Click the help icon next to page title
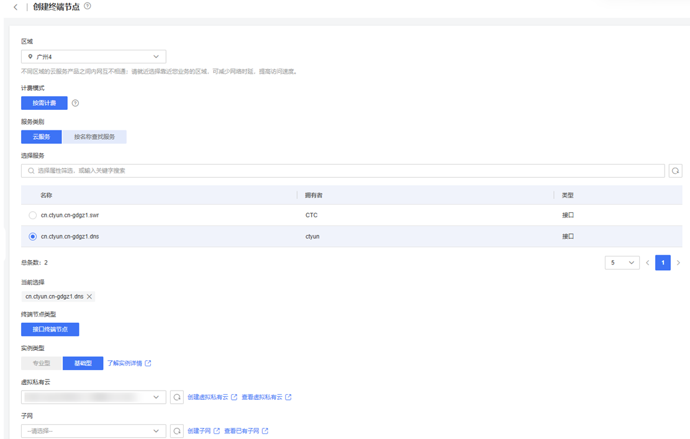The width and height of the screenshot is (690, 439). 88,6
